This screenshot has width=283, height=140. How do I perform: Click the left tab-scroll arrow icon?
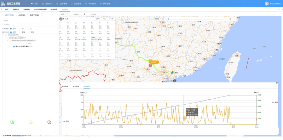pos(1,10)
